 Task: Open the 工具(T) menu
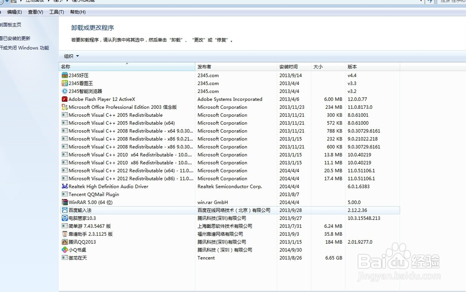pyautogui.click(x=56, y=12)
